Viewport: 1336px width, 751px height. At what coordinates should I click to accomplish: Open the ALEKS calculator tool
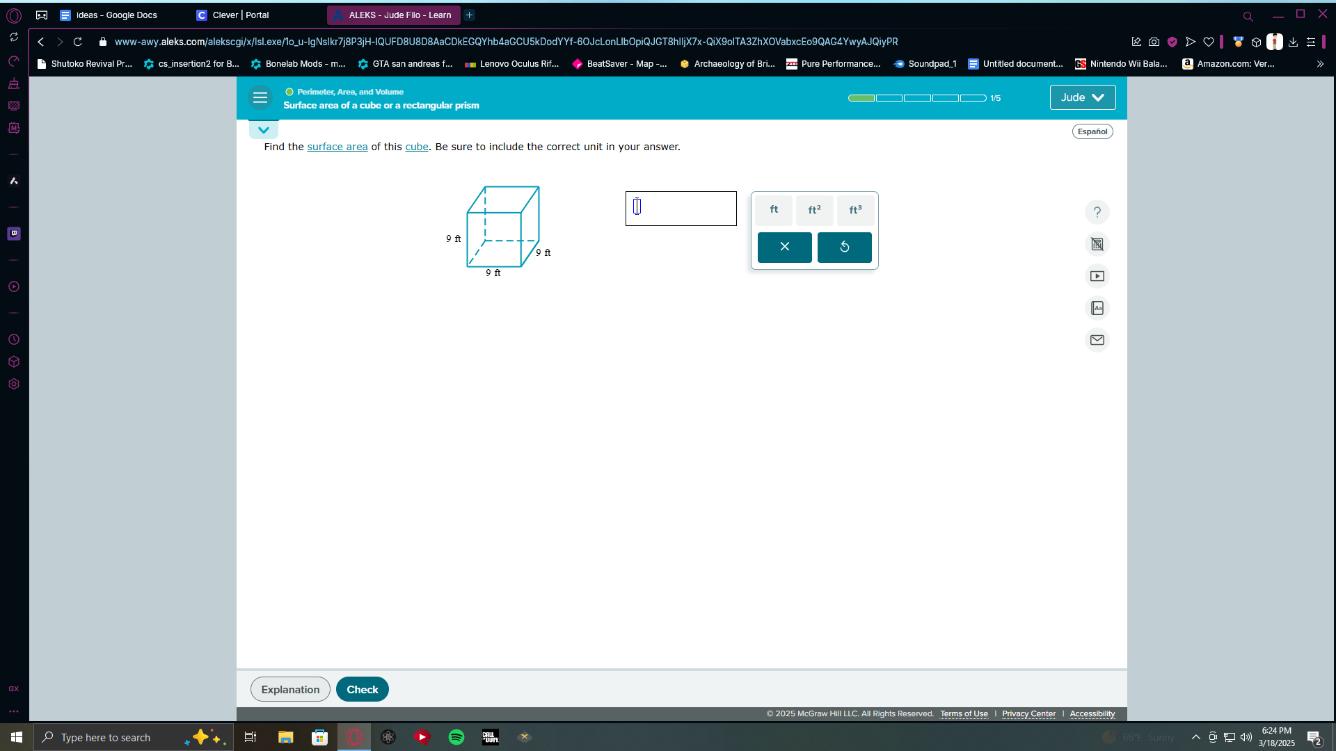pyautogui.click(x=1097, y=244)
